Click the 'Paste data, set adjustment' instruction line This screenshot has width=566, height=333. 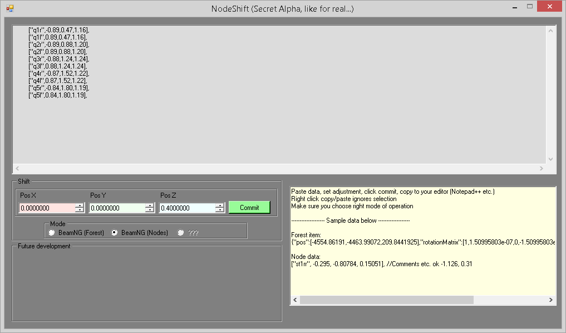tap(393, 192)
